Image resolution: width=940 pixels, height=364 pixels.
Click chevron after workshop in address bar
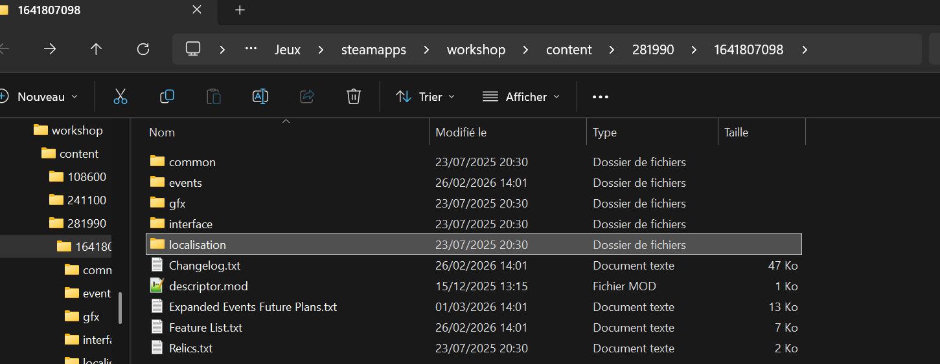pyautogui.click(x=525, y=50)
